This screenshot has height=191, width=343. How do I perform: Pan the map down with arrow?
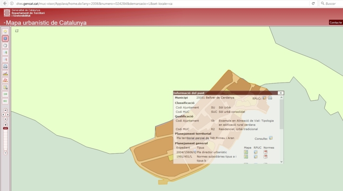click(6, 119)
